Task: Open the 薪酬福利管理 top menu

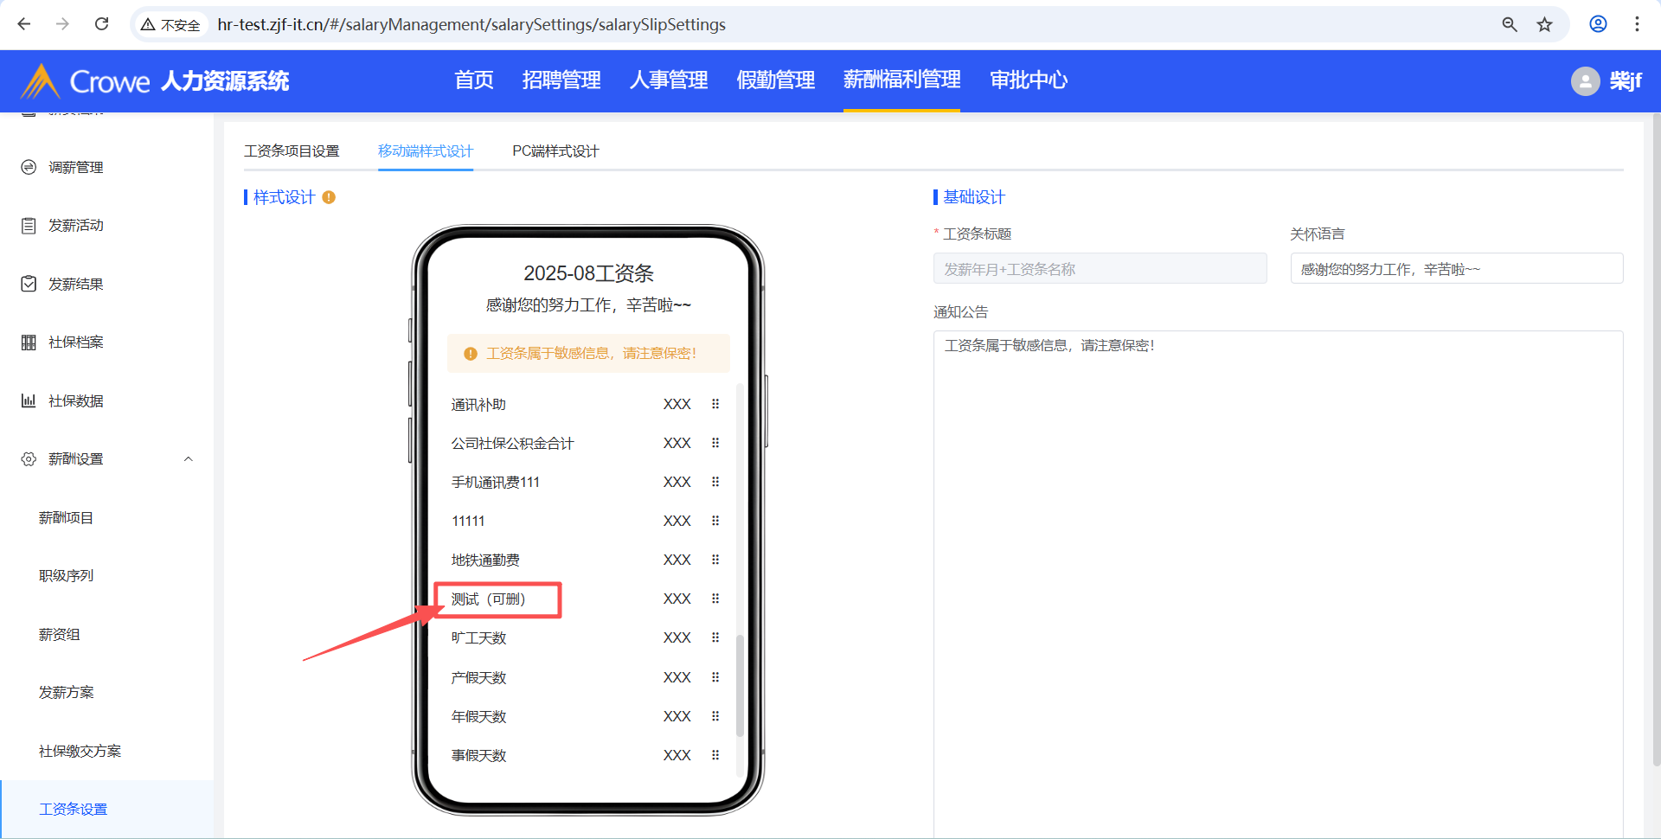Action: click(x=901, y=80)
